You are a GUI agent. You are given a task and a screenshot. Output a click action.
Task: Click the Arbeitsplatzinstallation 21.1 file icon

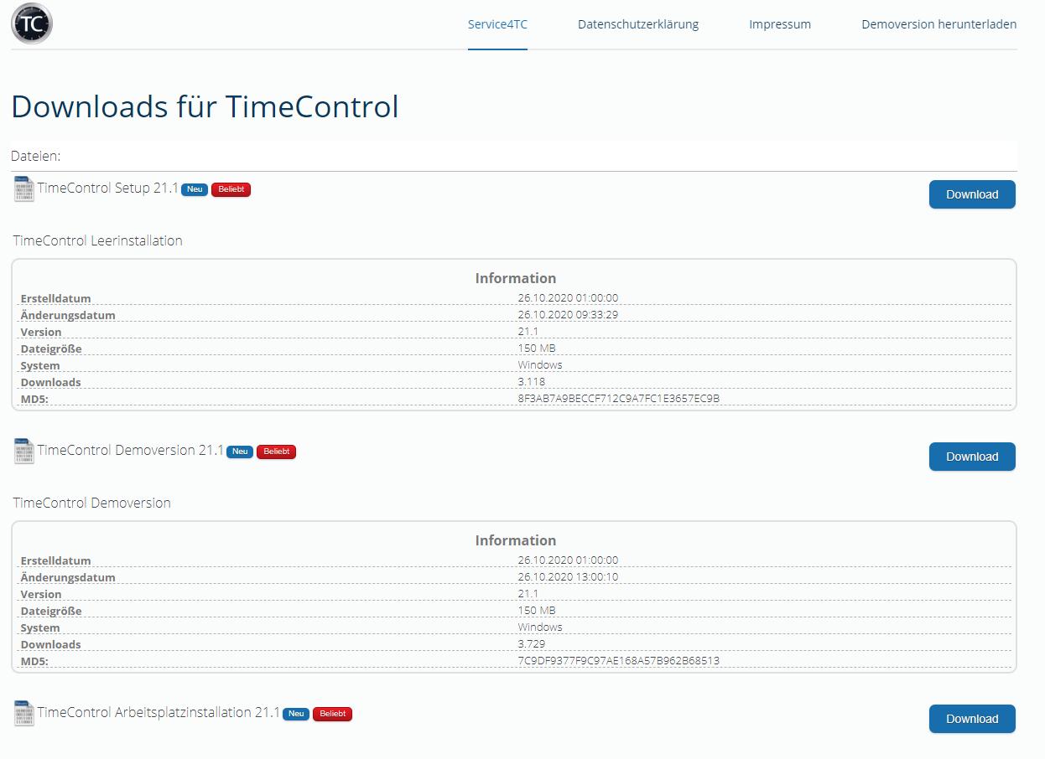(24, 714)
